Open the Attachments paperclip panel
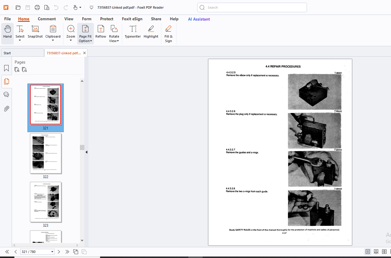The height and width of the screenshot is (258, 391). click(6, 109)
